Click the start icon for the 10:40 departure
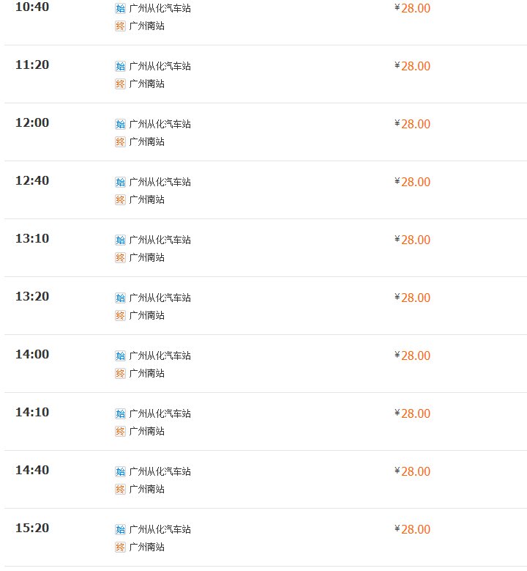Viewport: 527px width, 571px height. pyautogui.click(x=120, y=8)
